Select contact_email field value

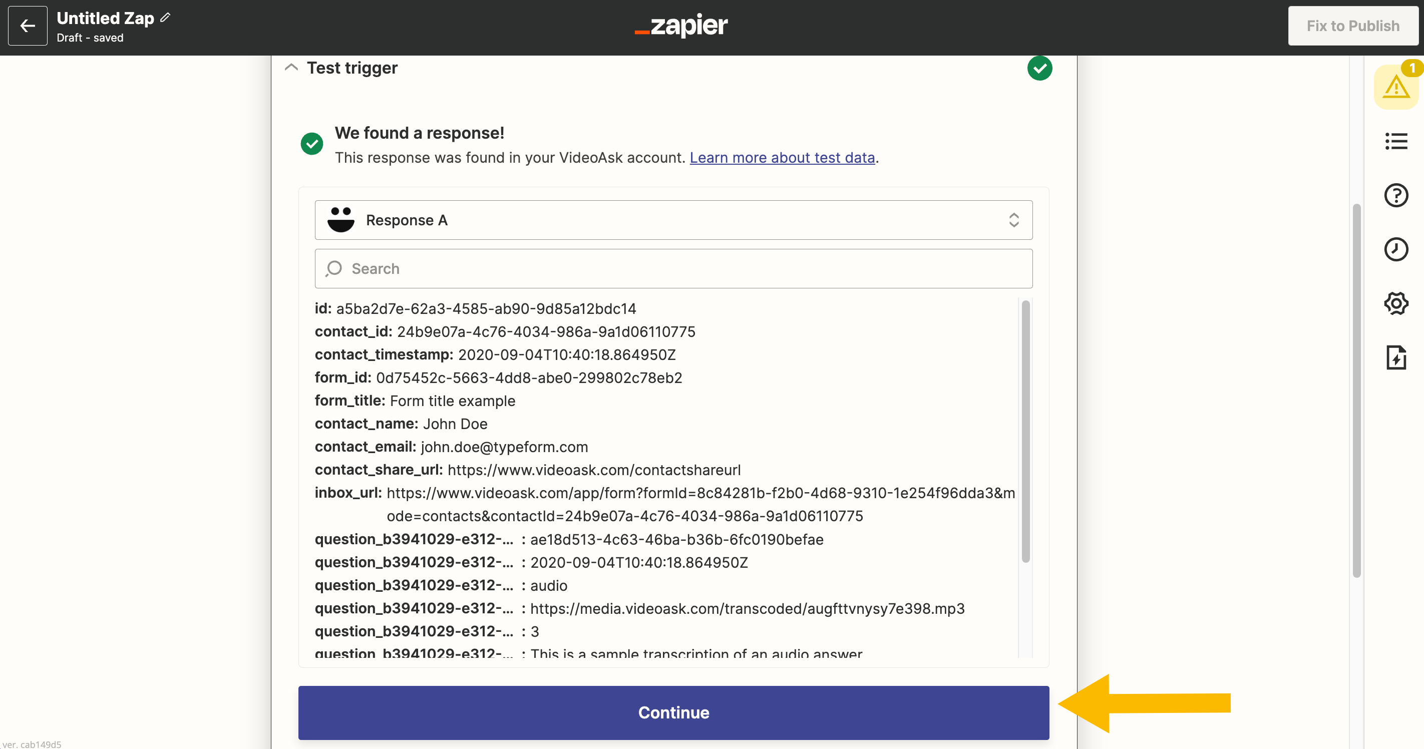point(504,447)
